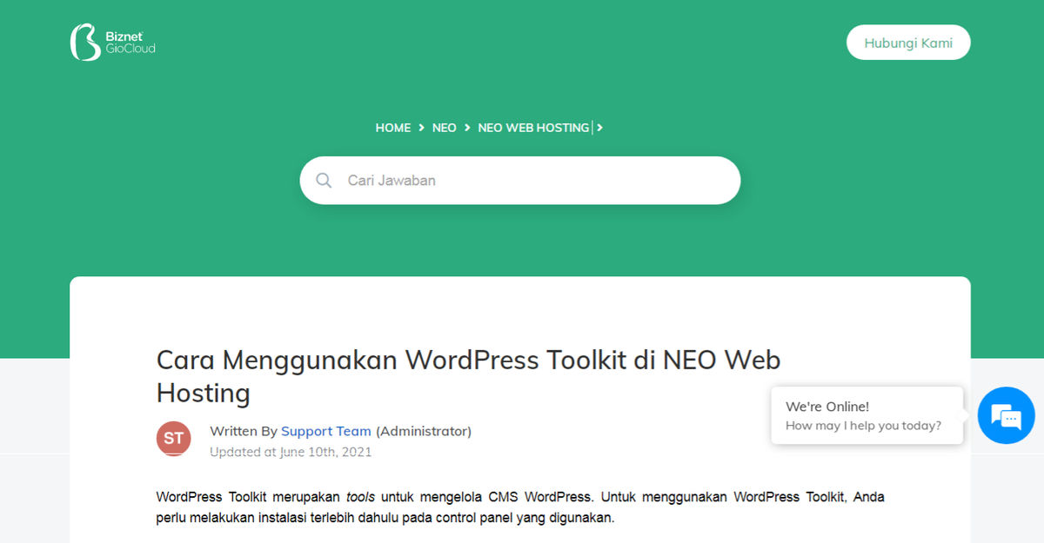Click the 'How may I help you today?' text

(x=863, y=426)
